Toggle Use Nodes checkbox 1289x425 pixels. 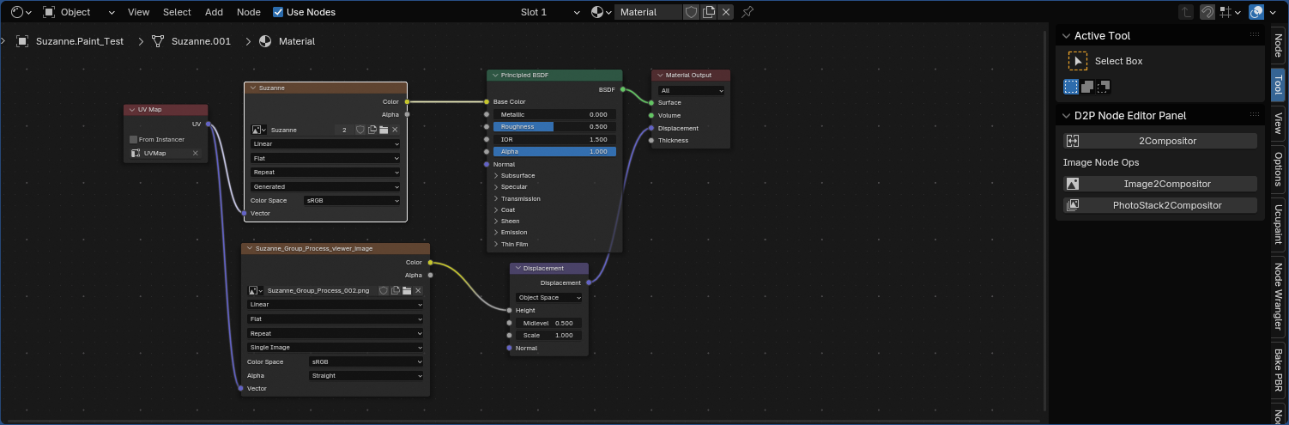[x=278, y=12]
